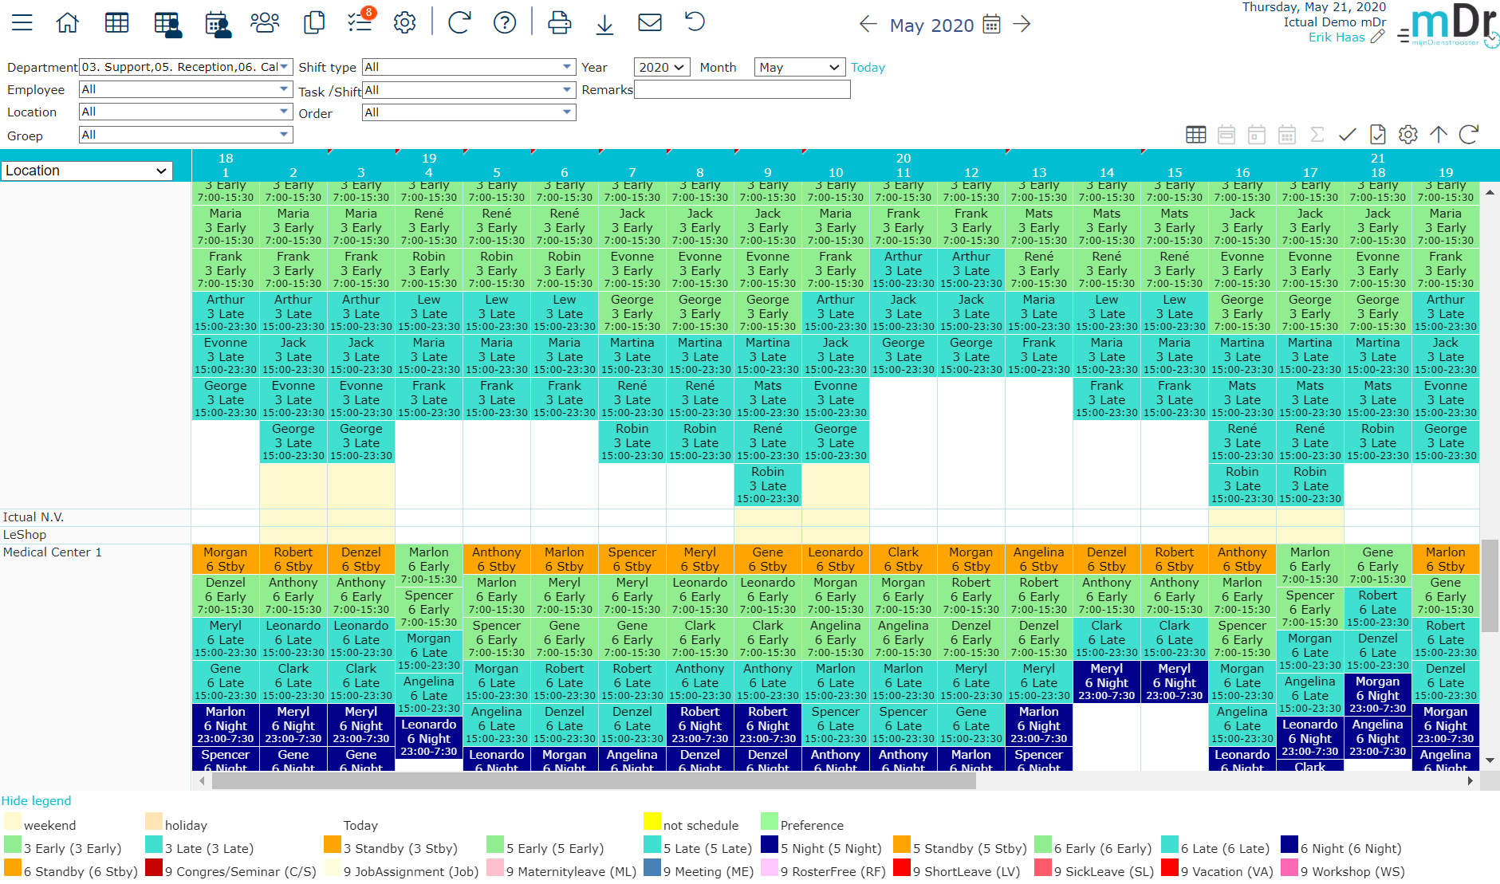Select the Ictual N.V. row label
Viewport: 1500px width, 884px height.
click(x=33, y=517)
